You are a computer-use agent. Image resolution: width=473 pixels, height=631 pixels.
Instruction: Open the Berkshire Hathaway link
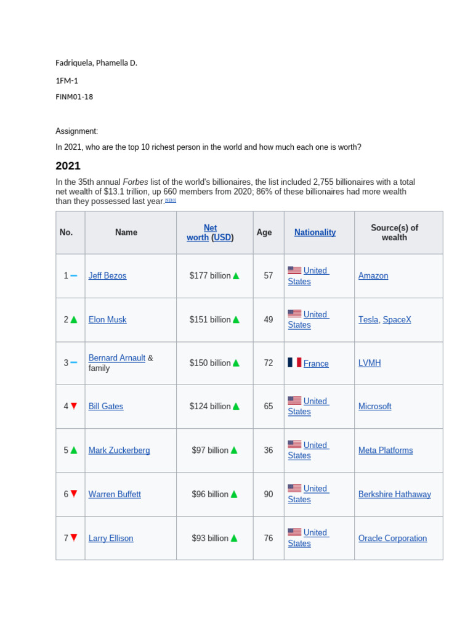click(x=395, y=494)
